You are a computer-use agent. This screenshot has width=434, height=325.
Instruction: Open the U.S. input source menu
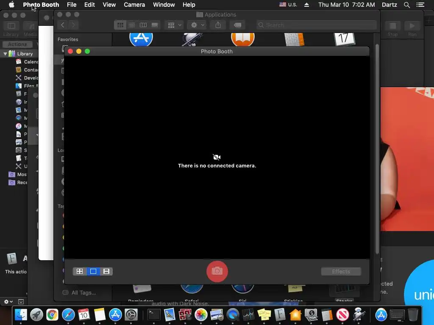click(x=288, y=5)
